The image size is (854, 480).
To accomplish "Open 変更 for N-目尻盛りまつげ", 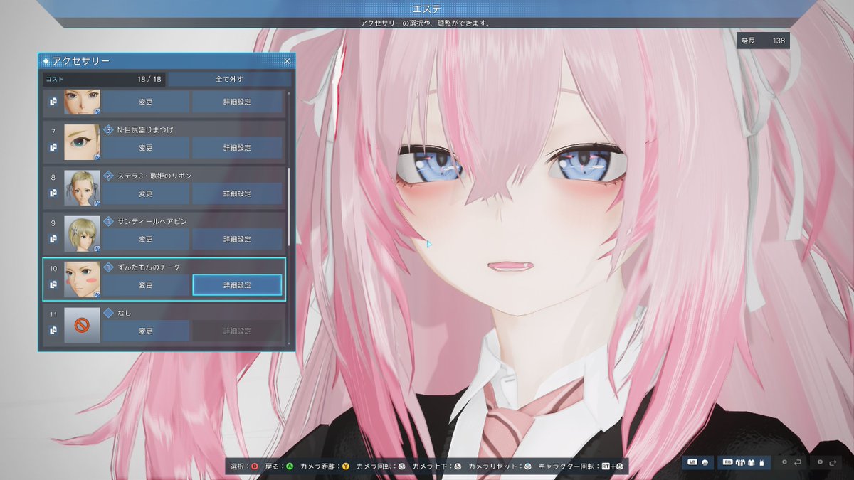I will [x=146, y=148].
